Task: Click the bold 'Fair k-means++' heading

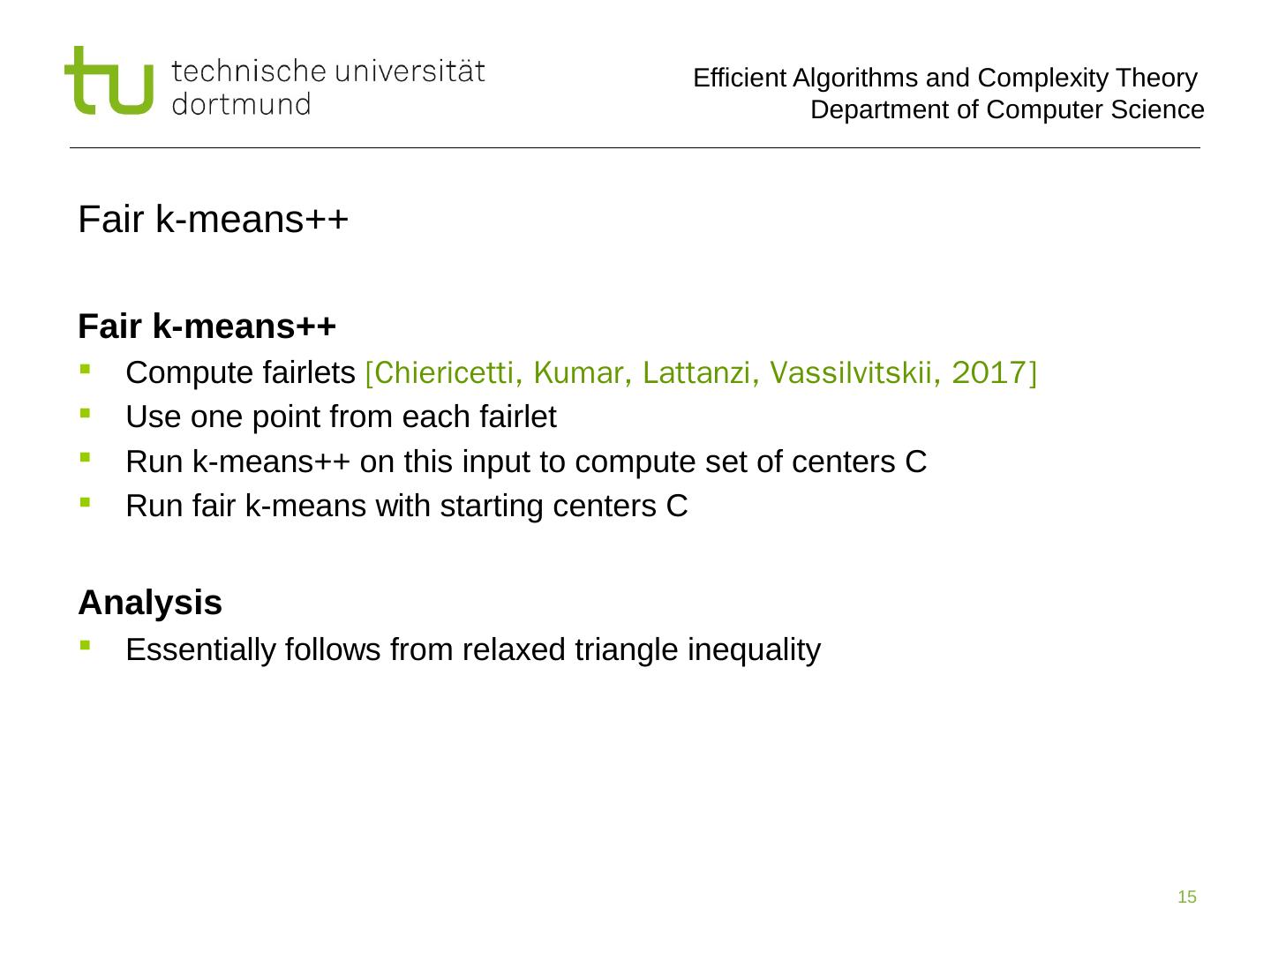Action: (x=207, y=326)
